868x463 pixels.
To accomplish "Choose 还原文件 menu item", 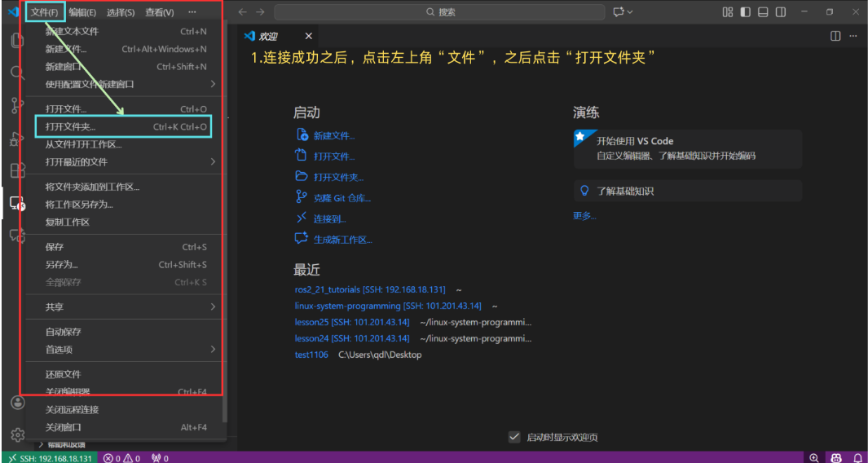I will tap(126, 374).
